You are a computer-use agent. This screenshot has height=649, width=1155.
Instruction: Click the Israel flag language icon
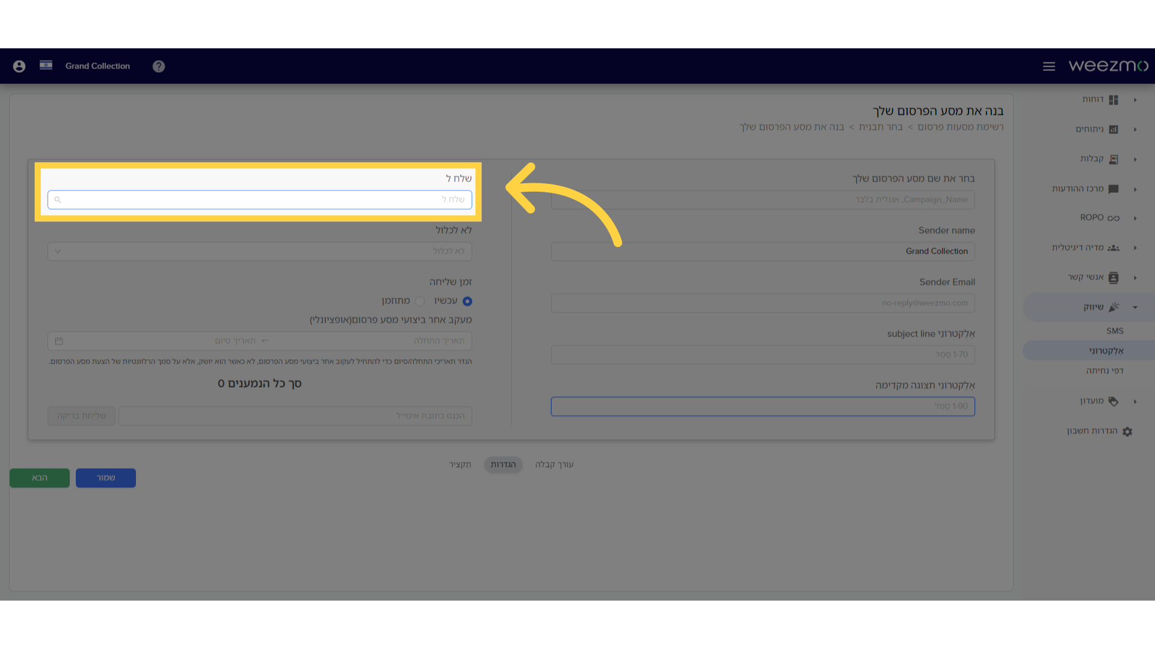[46, 65]
